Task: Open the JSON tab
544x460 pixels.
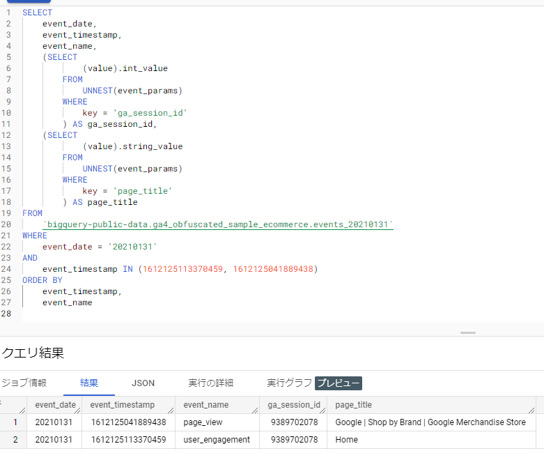Action: coord(143,383)
